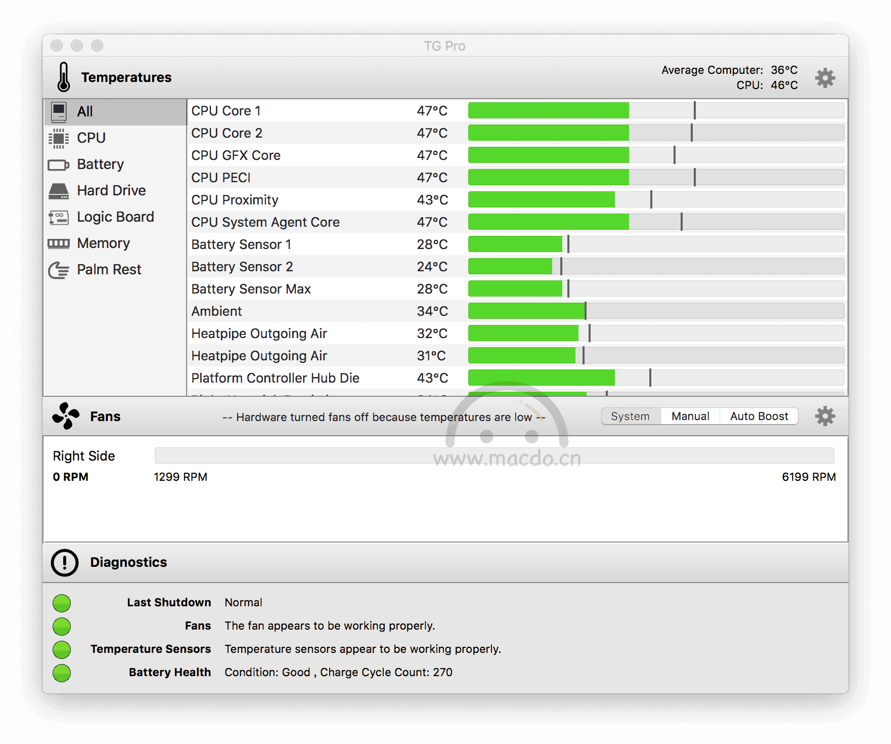Image resolution: width=891 pixels, height=744 pixels.
Task: Select the Ambient sensor row
Action: pyautogui.click(x=517, y=311)
